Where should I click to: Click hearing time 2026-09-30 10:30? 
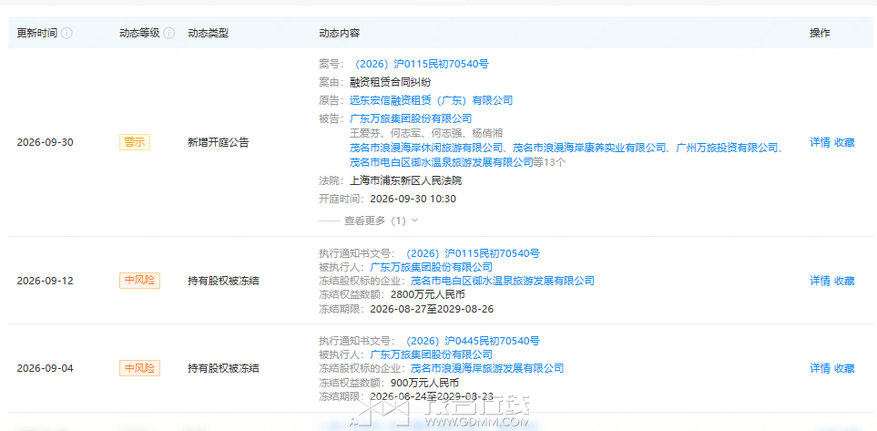[413, 199]
